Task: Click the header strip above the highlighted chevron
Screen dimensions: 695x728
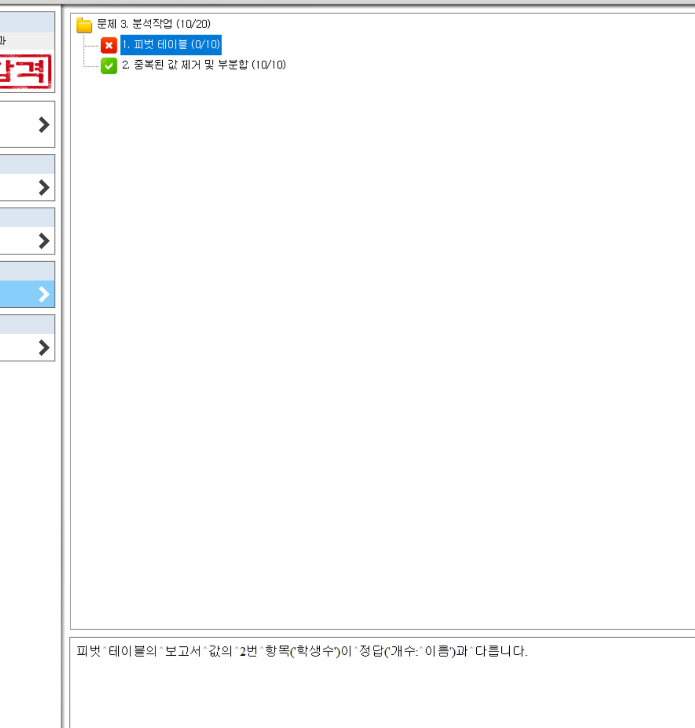Action: coord(27,271)
